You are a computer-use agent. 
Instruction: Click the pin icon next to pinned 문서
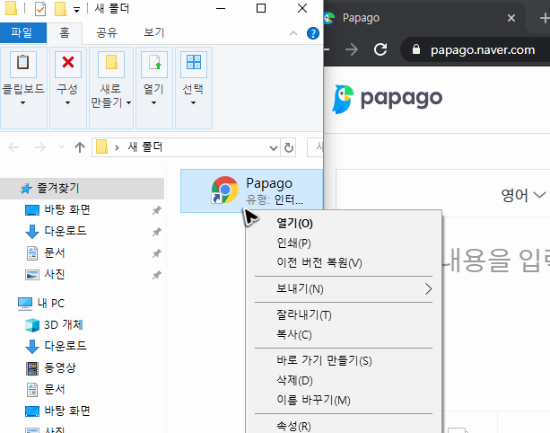pyautogui.click(x=156, y=253)
